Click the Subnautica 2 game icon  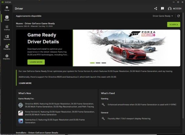[21, 121]
